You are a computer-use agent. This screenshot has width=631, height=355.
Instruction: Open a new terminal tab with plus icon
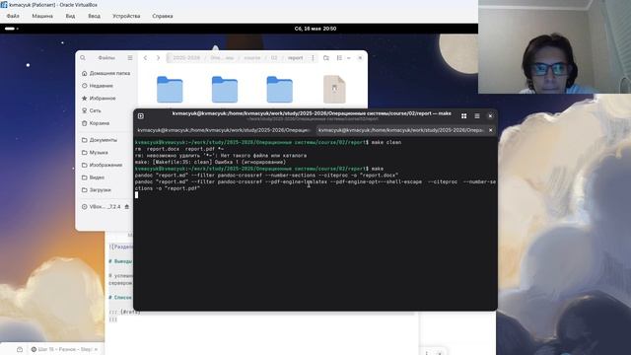pos(141,116)
